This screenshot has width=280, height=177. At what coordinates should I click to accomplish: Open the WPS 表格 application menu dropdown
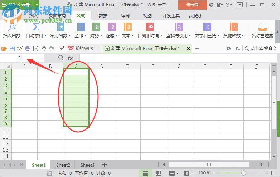(37, 5)
